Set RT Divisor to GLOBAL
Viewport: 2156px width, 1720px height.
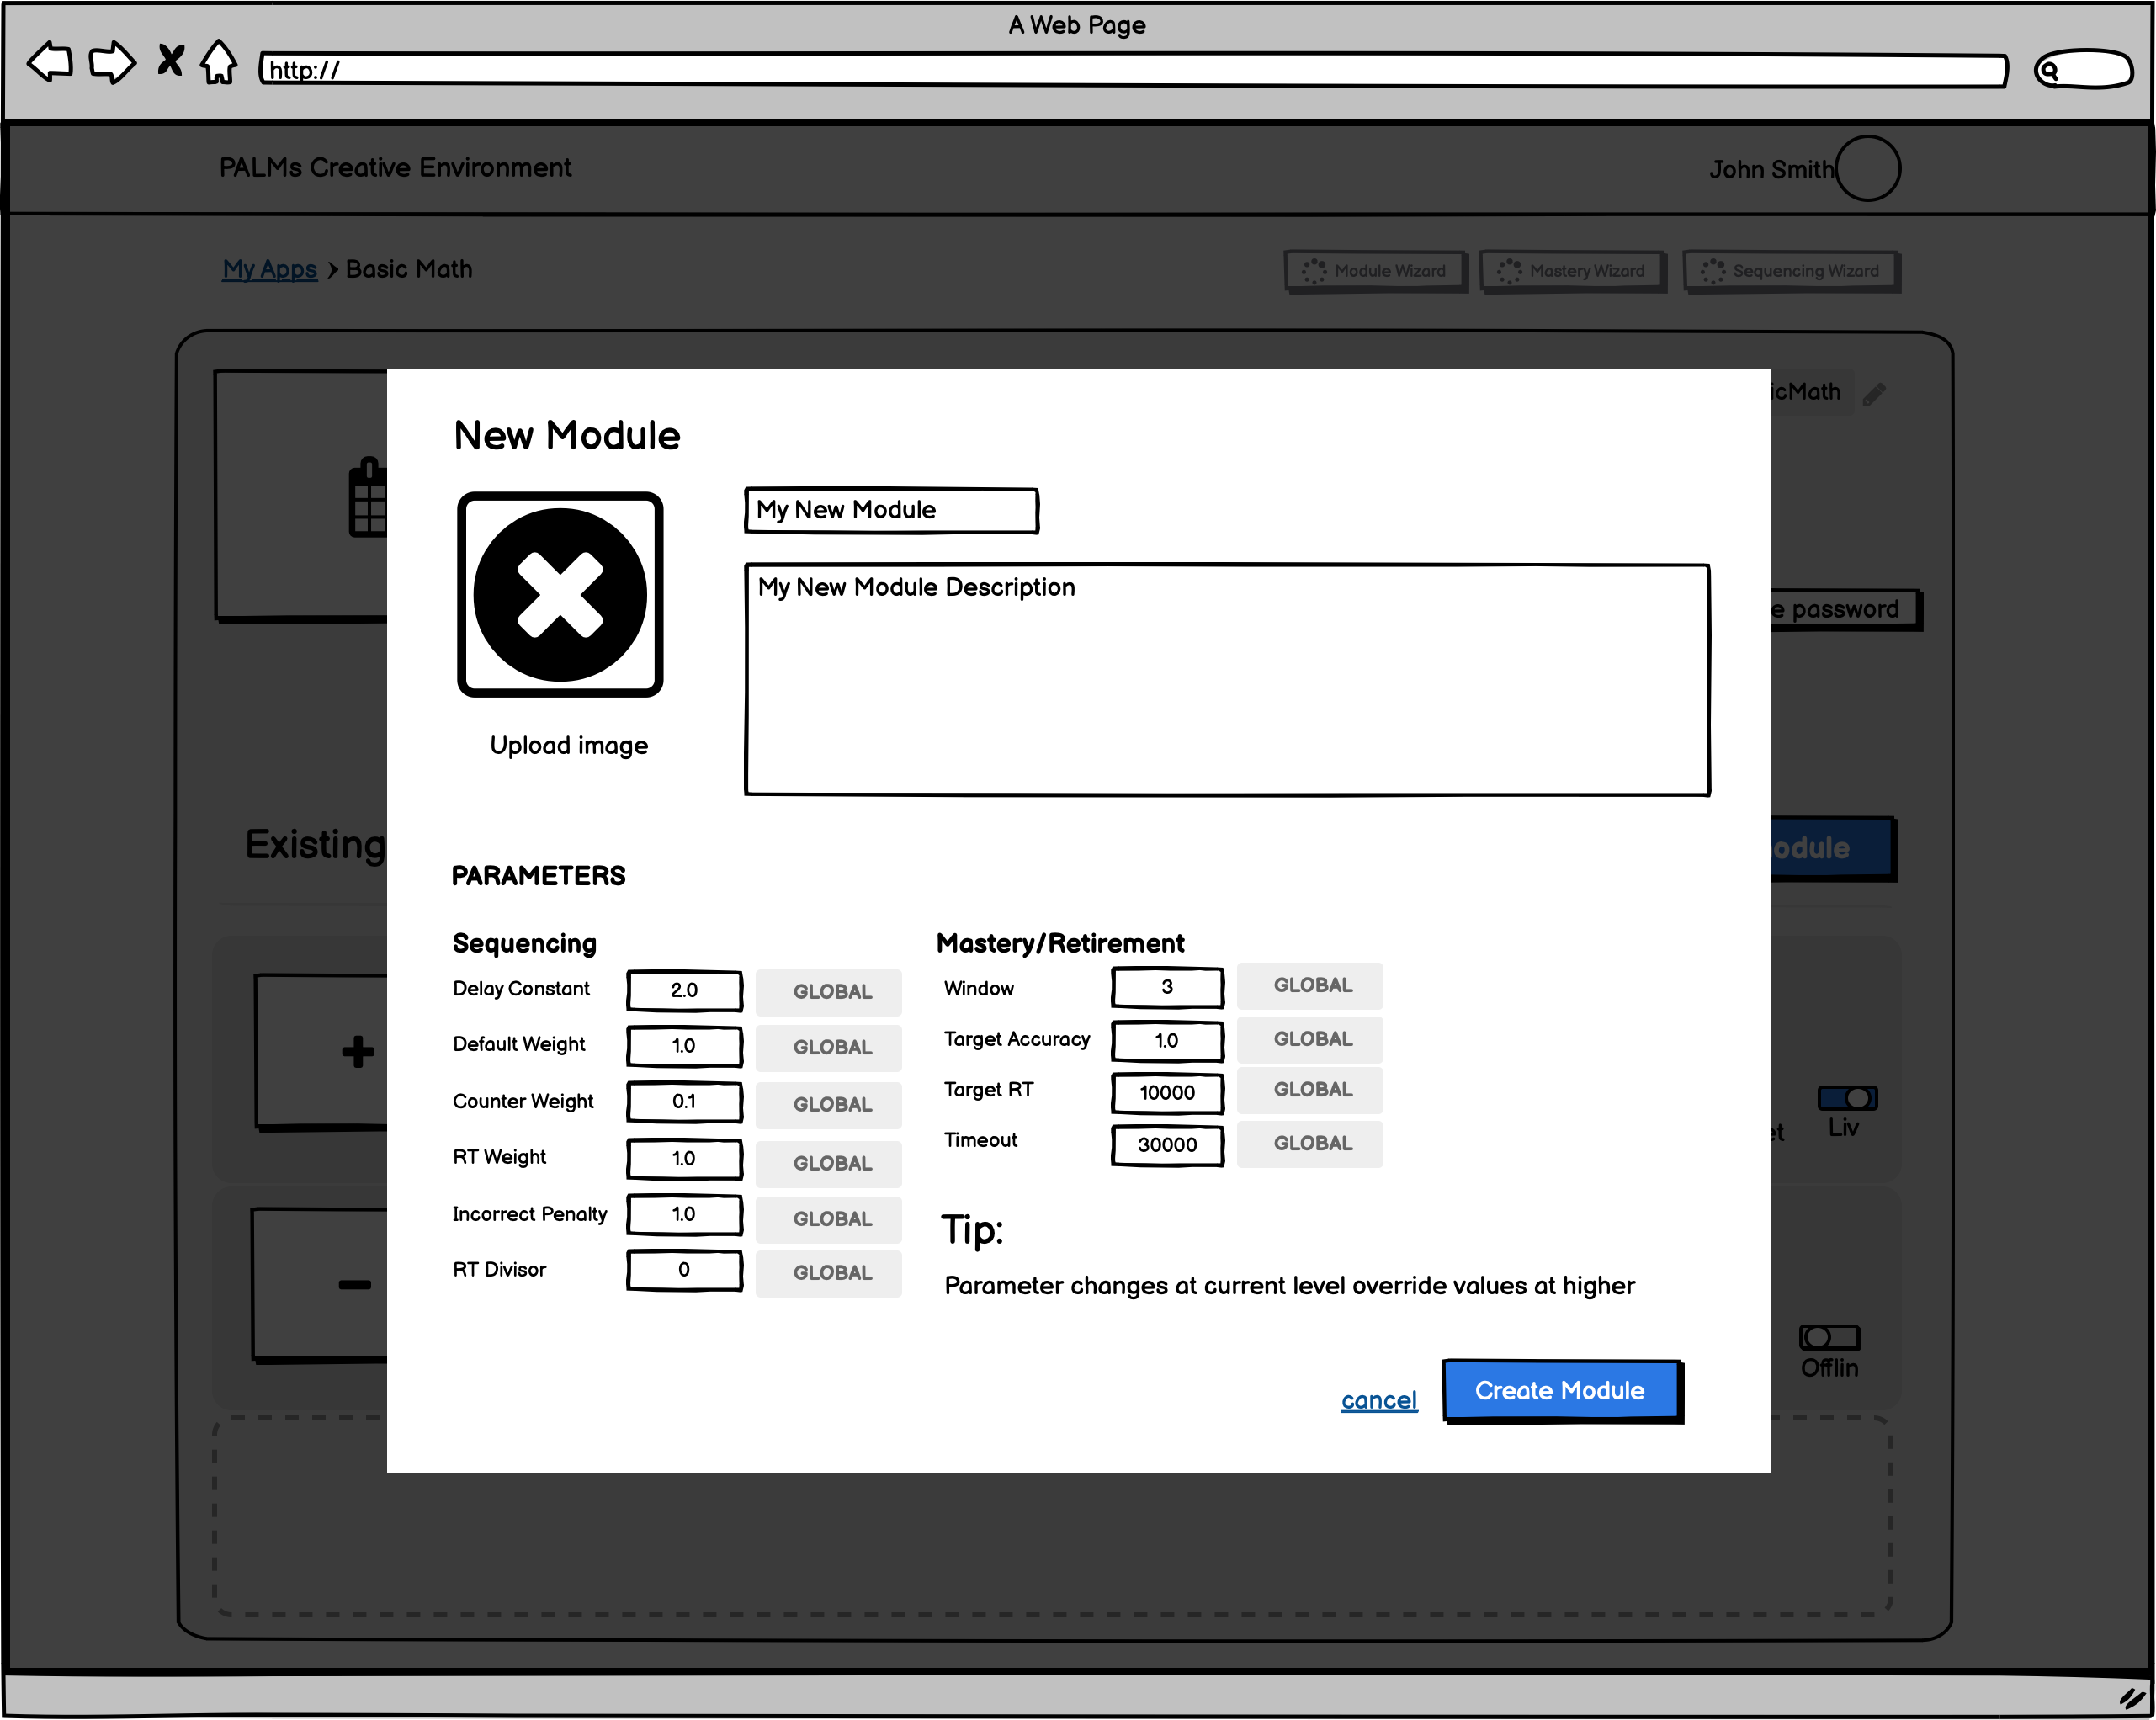tap(829, 1273)
